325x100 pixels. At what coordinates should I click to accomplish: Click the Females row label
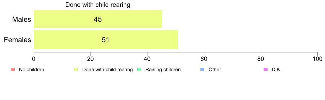coord(18,40)
